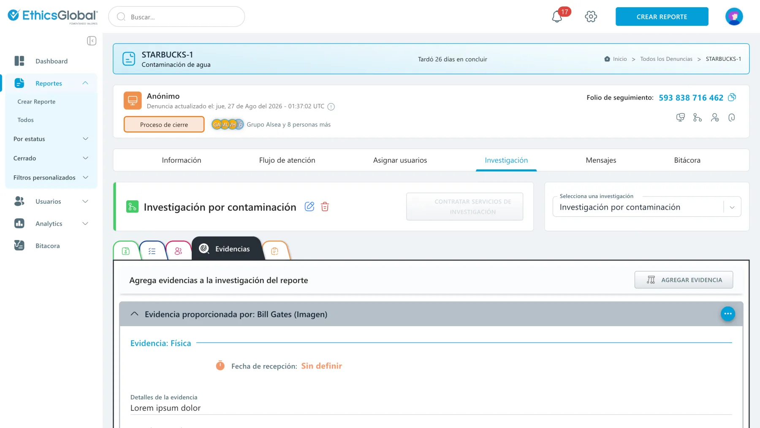Open the blue checklist investigation subtab
This screenshot has width=760, height=428.
tap(152, 251)
